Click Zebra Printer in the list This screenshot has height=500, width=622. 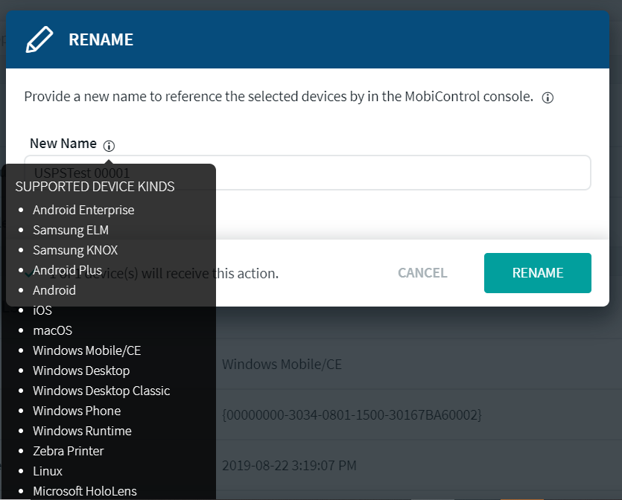point(69,451)
